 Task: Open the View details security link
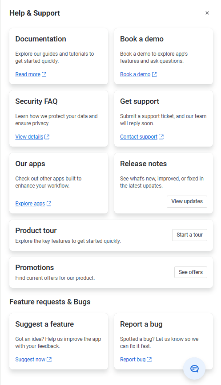point(29,137)
